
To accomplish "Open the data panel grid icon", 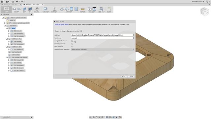I will 2,2.
